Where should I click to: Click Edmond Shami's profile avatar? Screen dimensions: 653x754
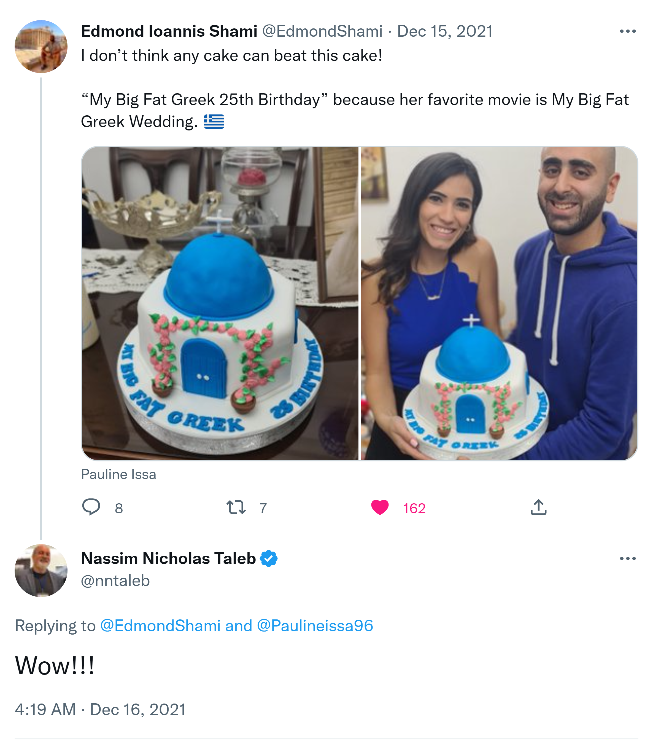pos(41,46)
